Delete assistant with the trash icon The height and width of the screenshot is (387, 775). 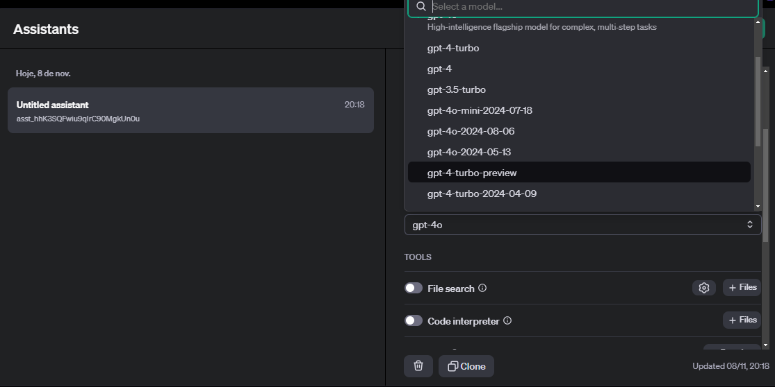click(418, 366)
